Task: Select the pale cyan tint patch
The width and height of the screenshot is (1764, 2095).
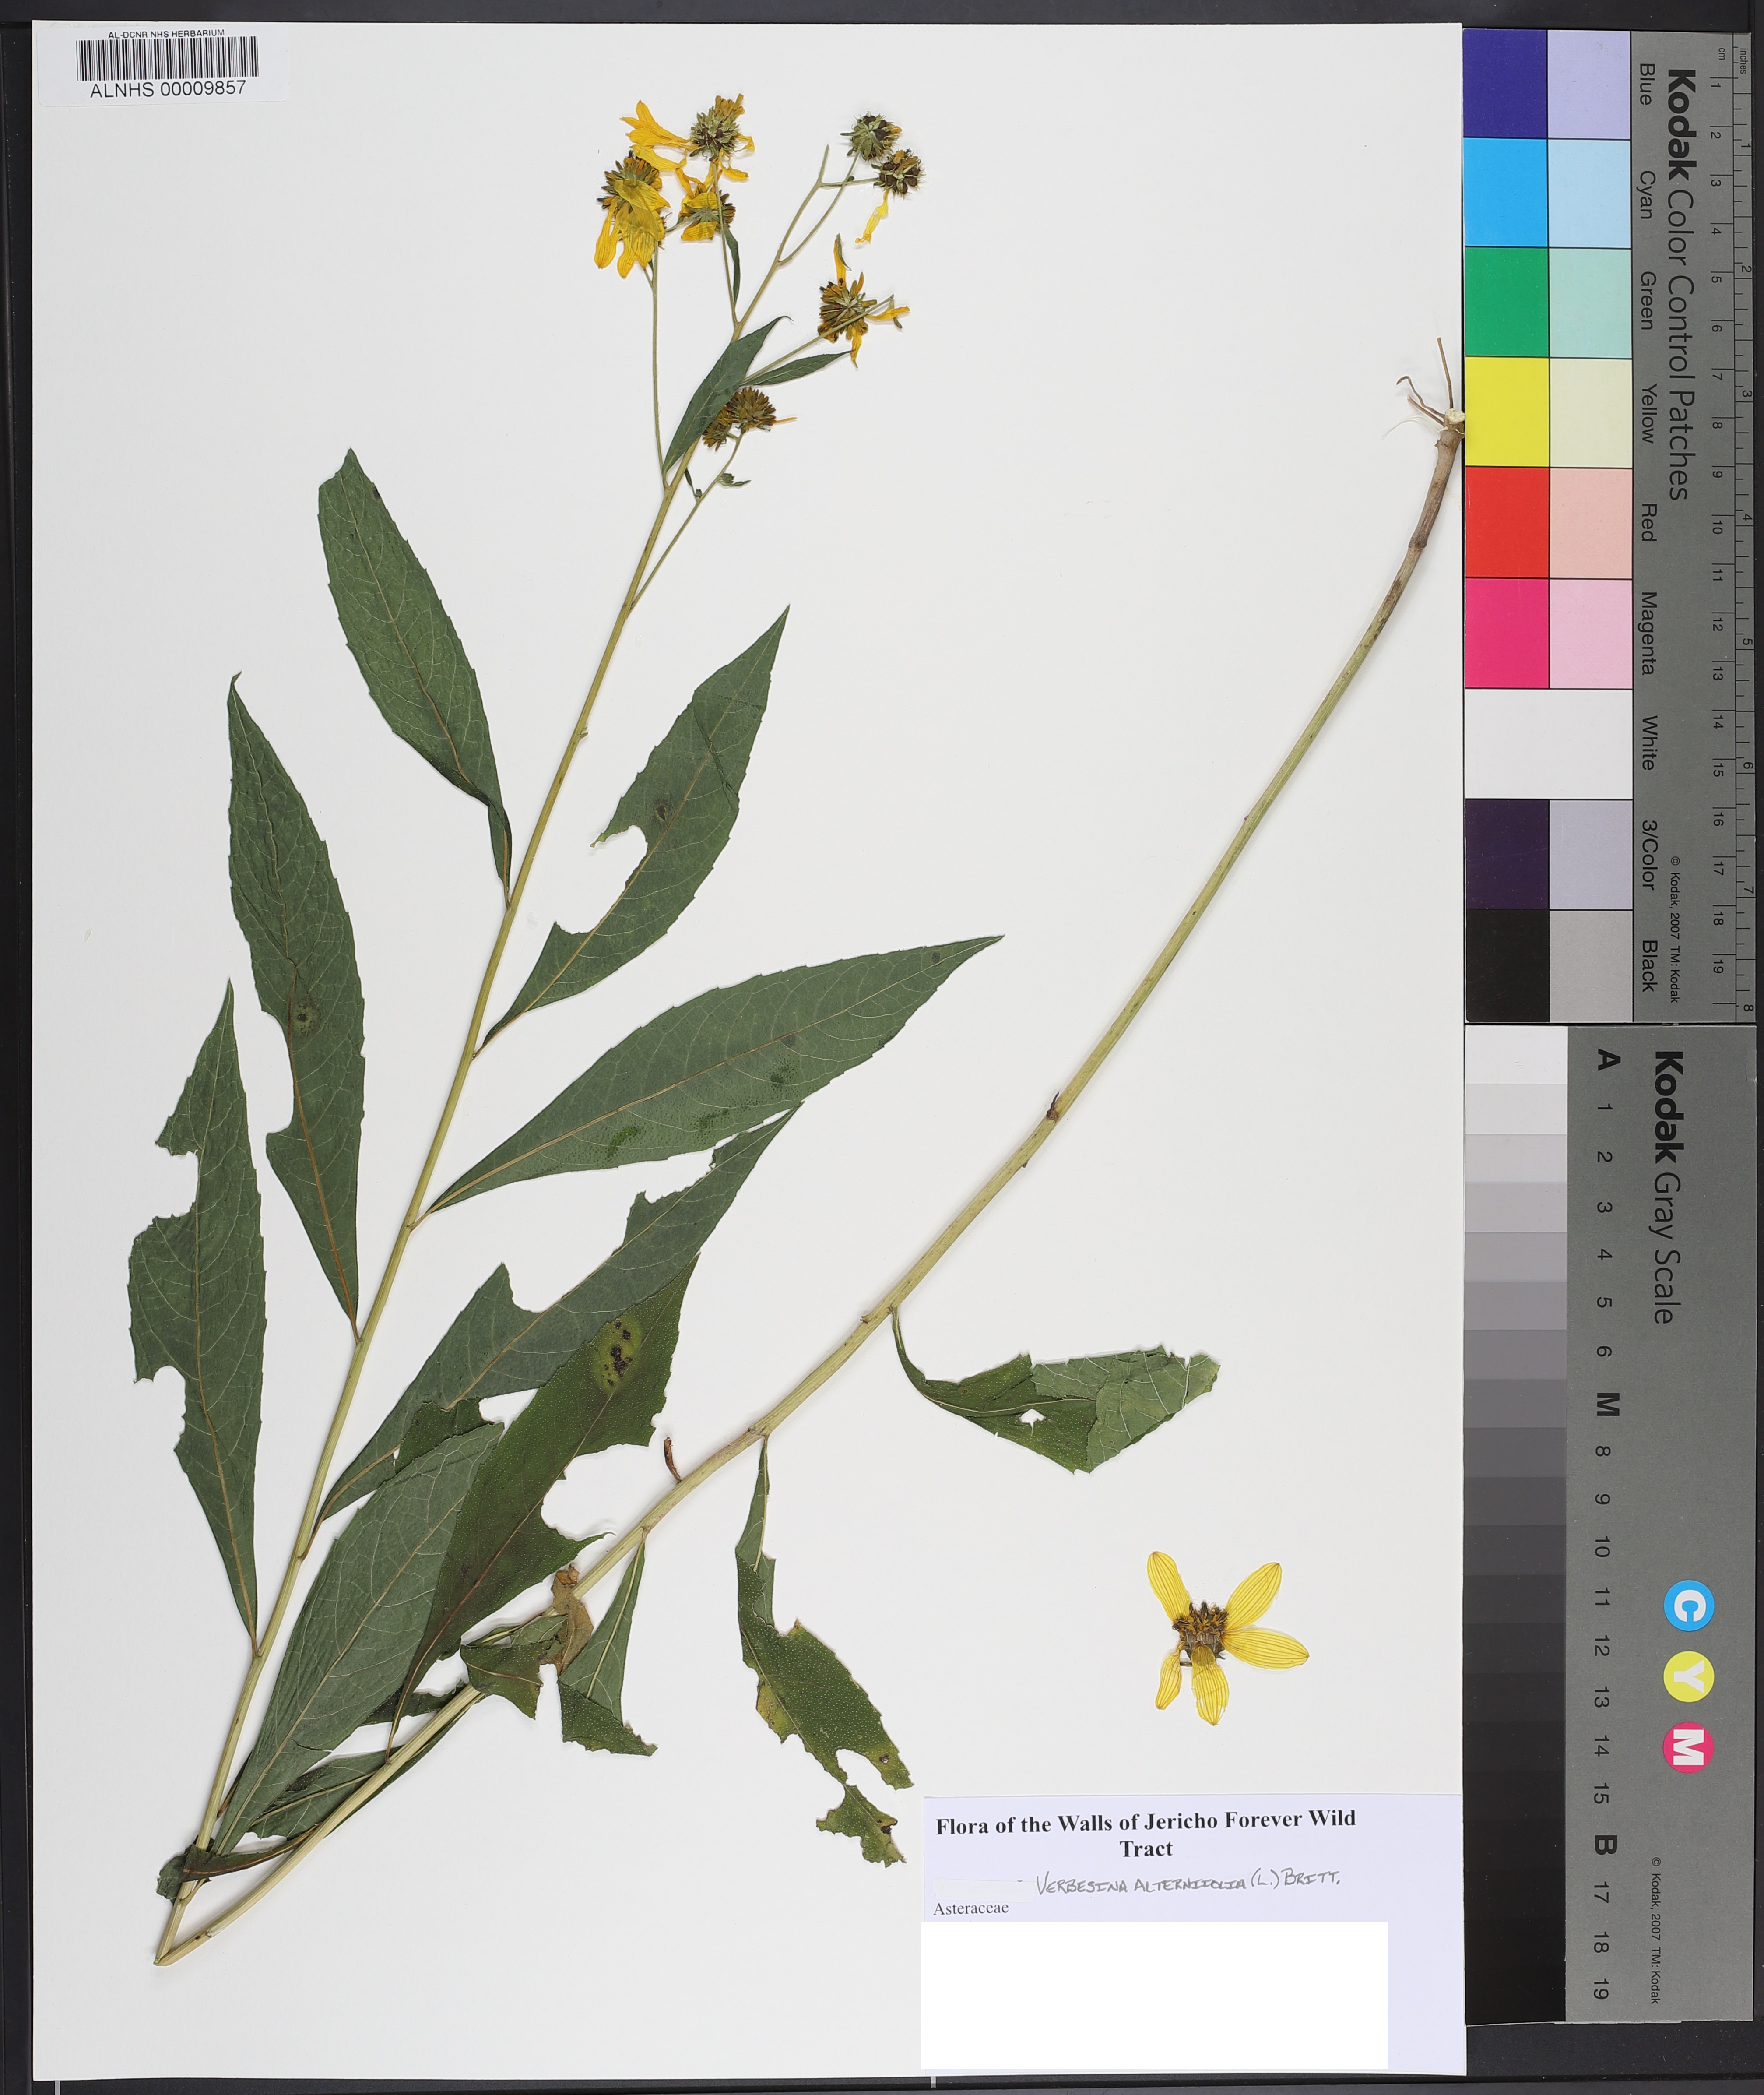Action: pyautogui.click(x=1589, y=193)
